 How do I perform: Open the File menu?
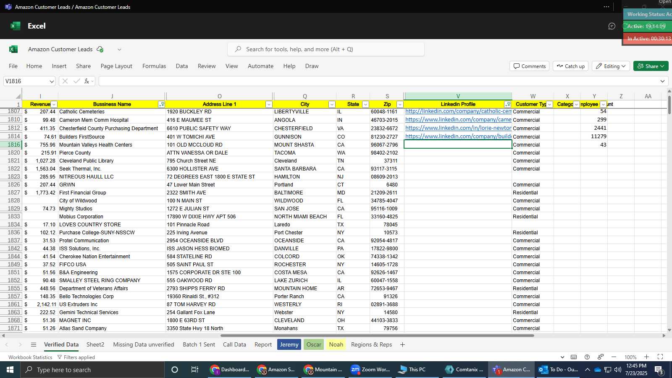[13, 66]
